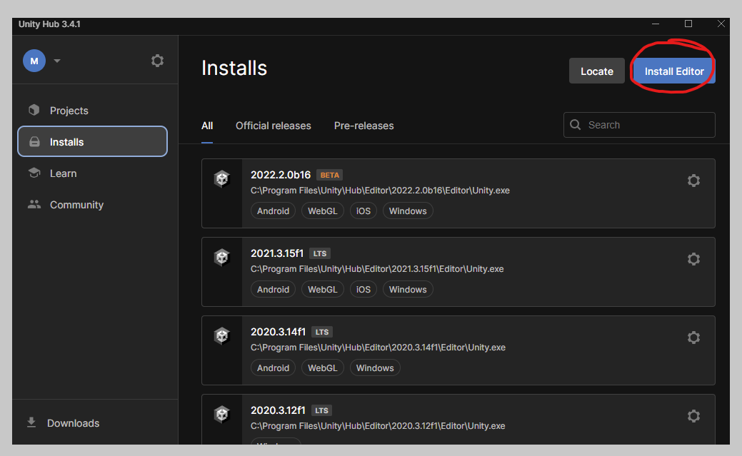This screenshot has width=742, height=456.
Task: Click the install path of 2022.2.0b16
Action: click(x=380, y=191)
